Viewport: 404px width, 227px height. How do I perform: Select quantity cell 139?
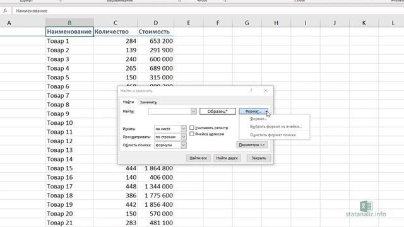[x=116, y=50]
